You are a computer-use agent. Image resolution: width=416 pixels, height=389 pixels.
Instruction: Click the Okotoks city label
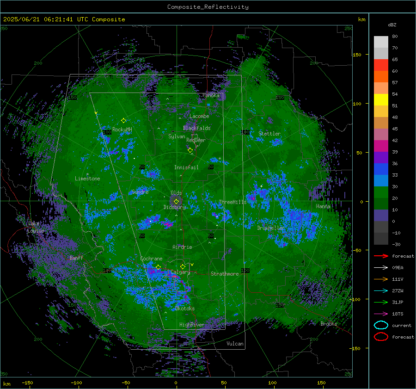tap(185, 309)
